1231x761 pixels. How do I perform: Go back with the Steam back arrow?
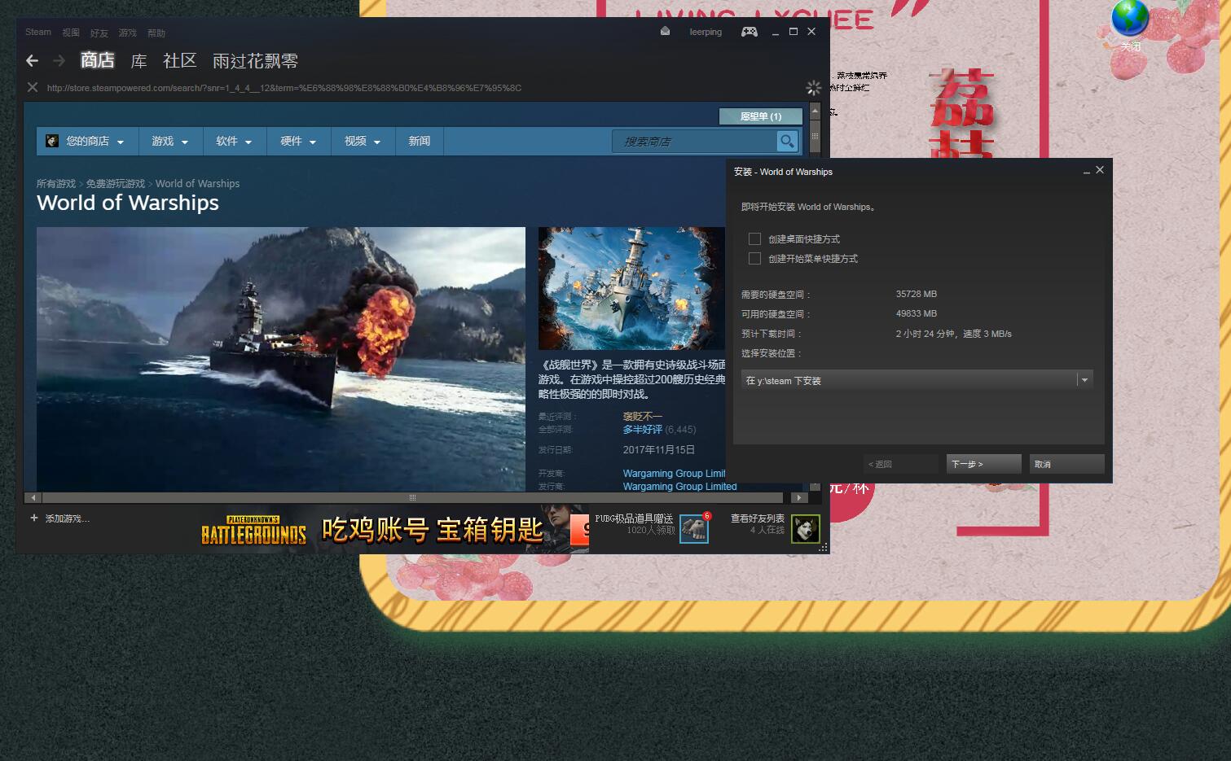pos(32,60)
